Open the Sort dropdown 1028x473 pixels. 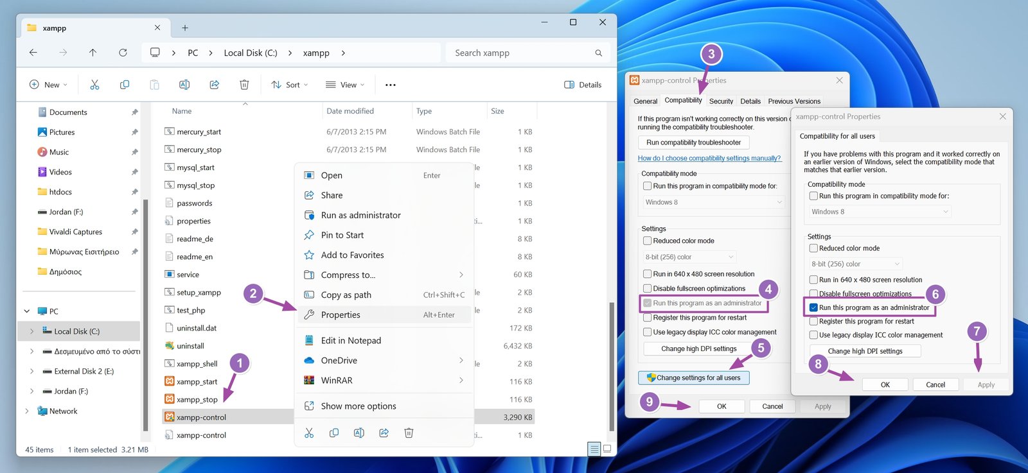point(290,85)
